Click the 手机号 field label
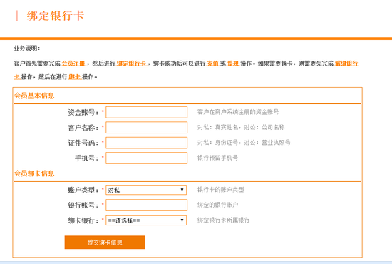392x264 pixels. coord(87,158)
